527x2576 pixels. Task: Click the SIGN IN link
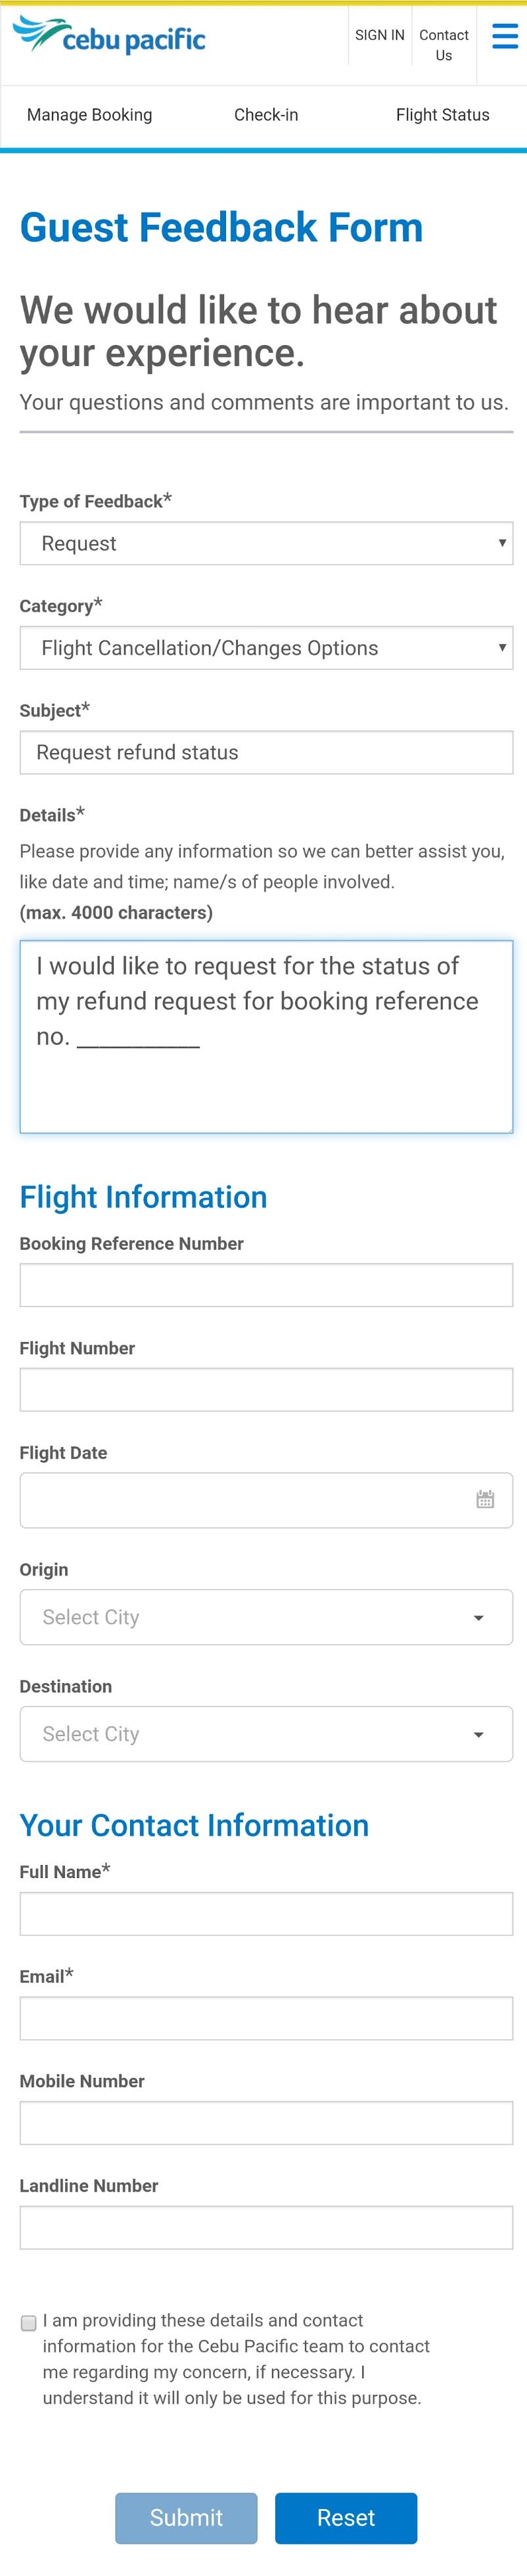[379, 35]
